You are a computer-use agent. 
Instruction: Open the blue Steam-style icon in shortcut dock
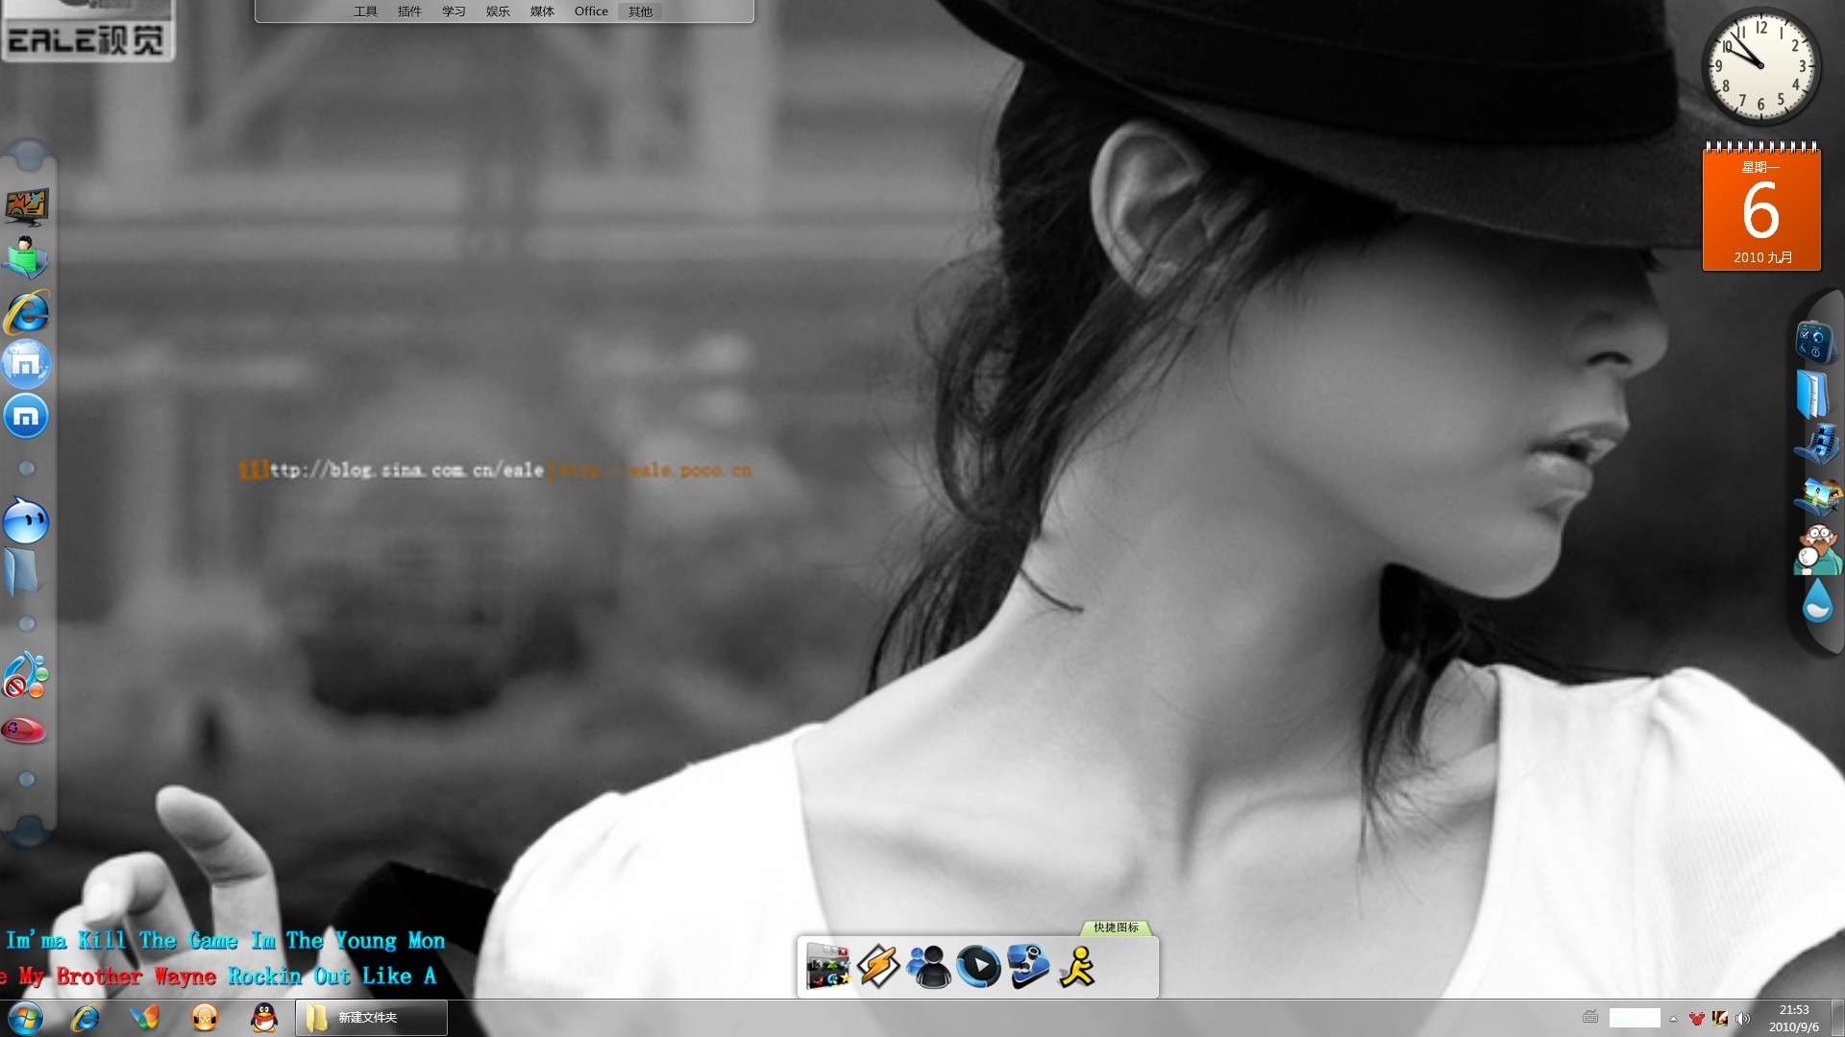point(1028,966)
